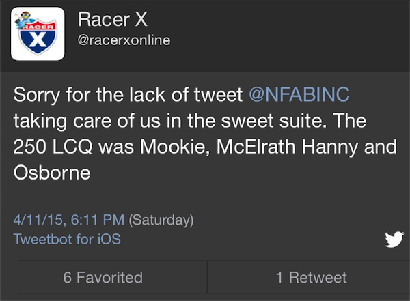View the 6 Favorited list
The height and width of the screenshot is (301, 410).
[x=102, y=277]
